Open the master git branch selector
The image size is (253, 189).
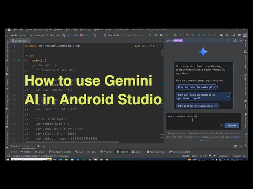click(x=236, y=156)
